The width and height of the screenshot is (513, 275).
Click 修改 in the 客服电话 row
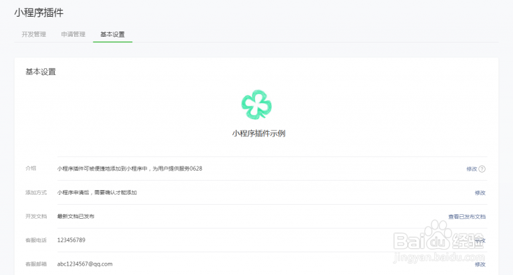[480, 240]
